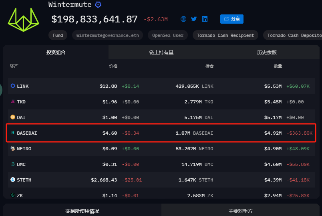Viewport: 322px width, 216px height.
Task: Click the NEIRO token icon
Action: point(13,148)
